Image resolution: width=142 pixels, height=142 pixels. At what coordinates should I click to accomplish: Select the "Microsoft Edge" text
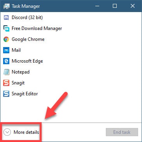(x=27, y=61)
